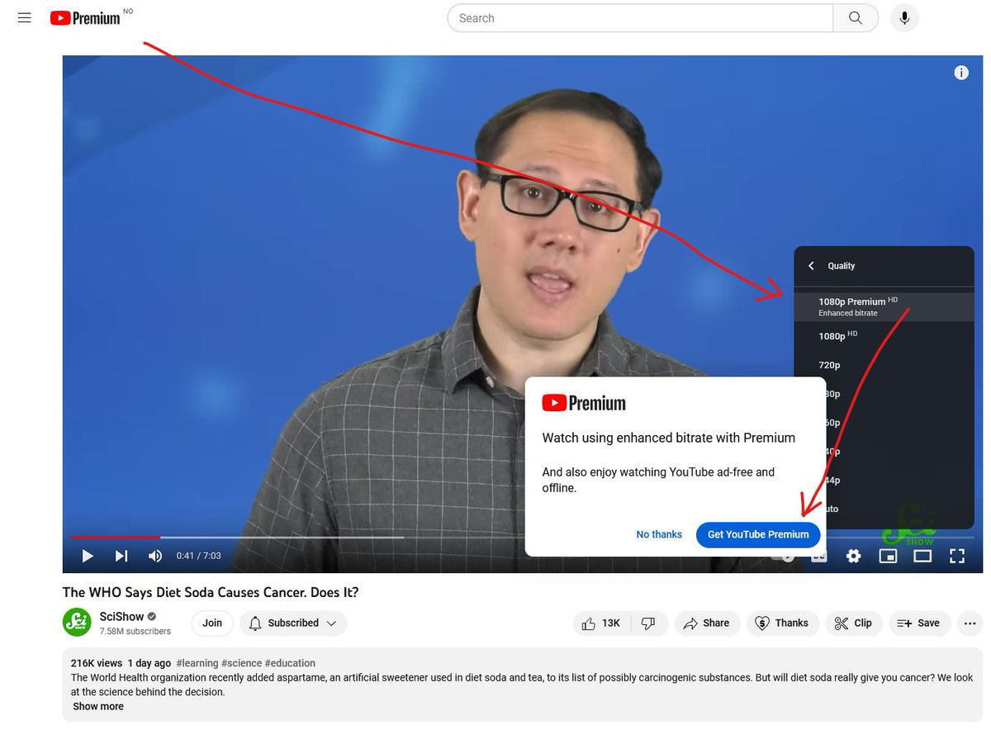Select 1080p Premium enhanced bitrate
The width and height of the screenshot is (991, 730).
(884, 306)
